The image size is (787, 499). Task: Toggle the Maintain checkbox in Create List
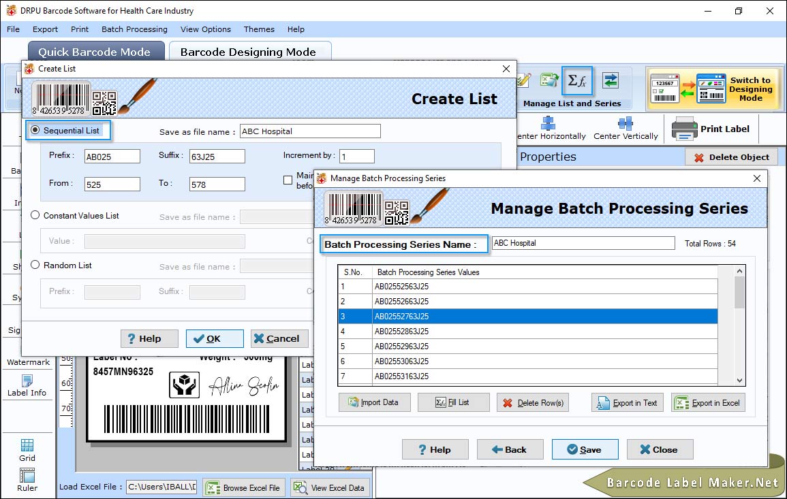coord(288,180)
